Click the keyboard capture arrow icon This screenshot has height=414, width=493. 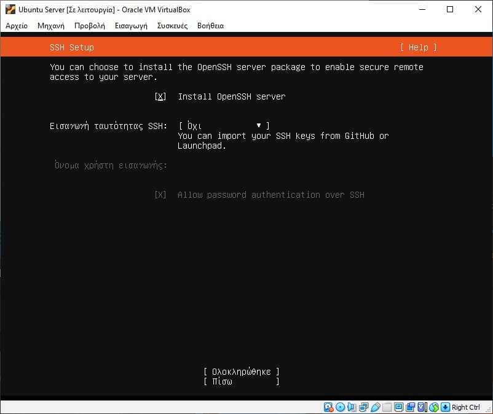(446, 407)
